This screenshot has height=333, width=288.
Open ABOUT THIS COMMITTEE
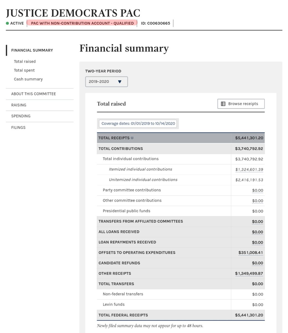coord(33,94)
